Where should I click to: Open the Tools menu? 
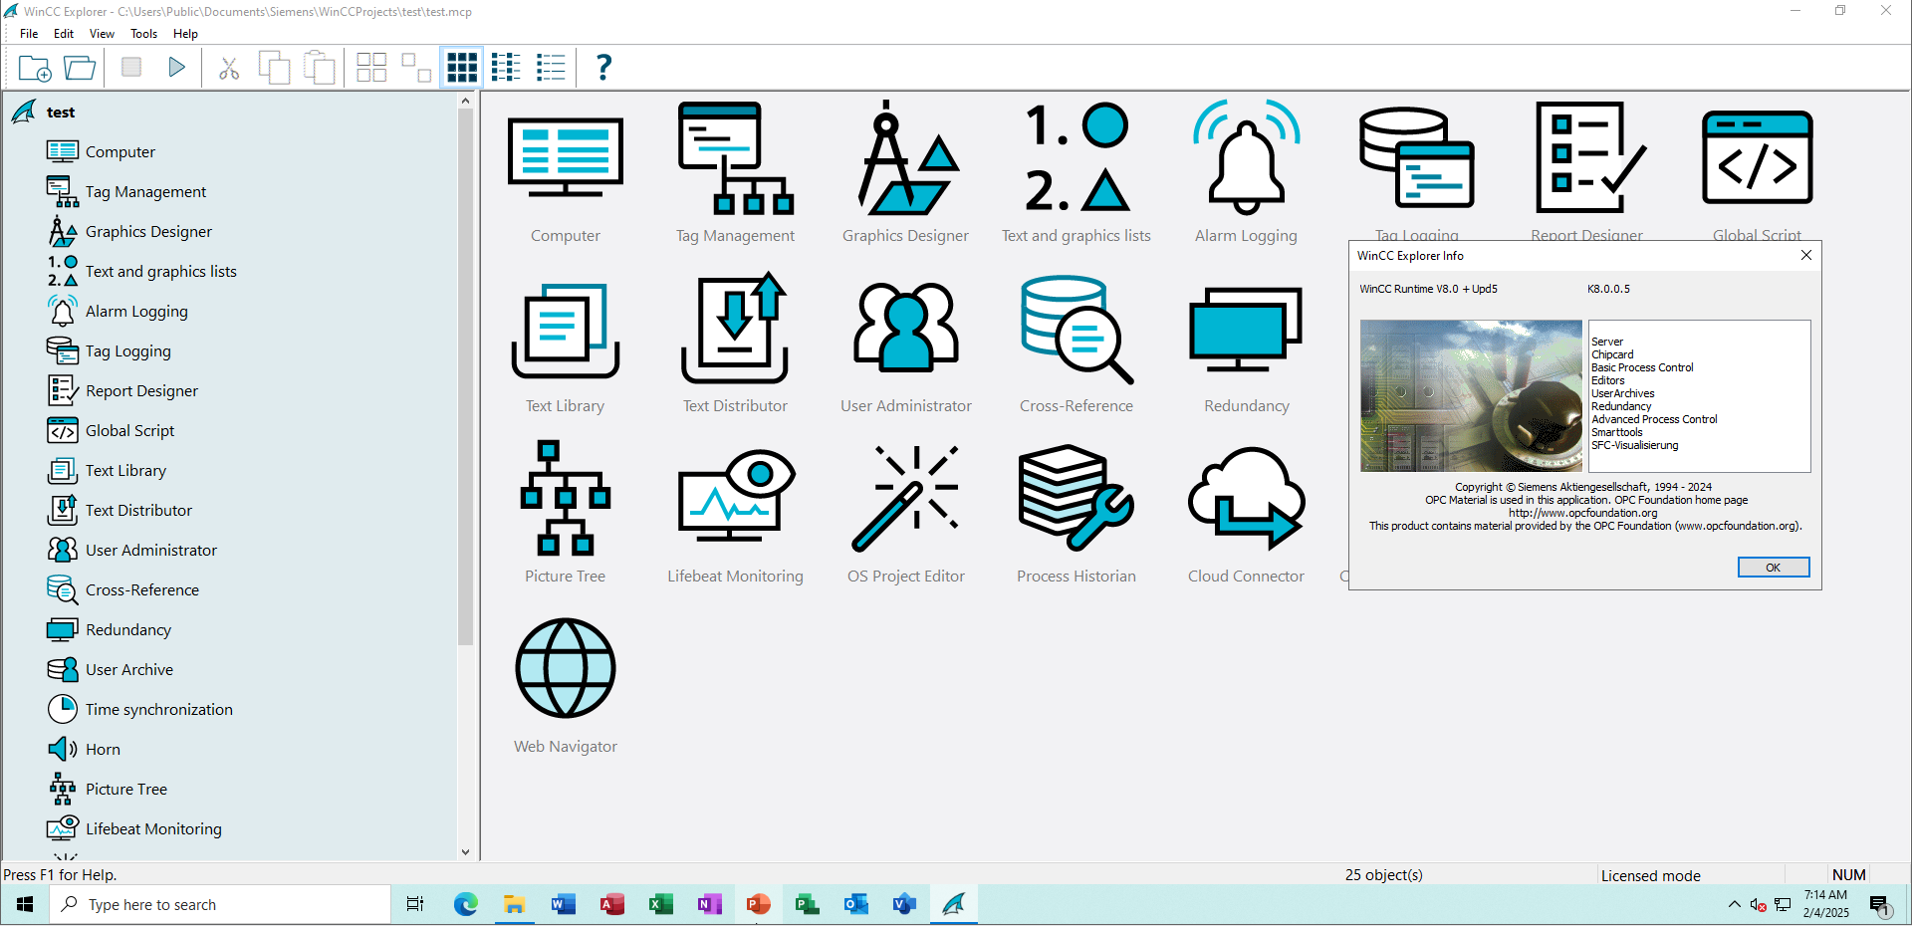click(143, 33)
